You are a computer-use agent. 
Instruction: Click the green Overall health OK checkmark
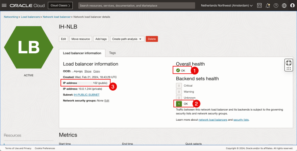[x=178, y=70]
